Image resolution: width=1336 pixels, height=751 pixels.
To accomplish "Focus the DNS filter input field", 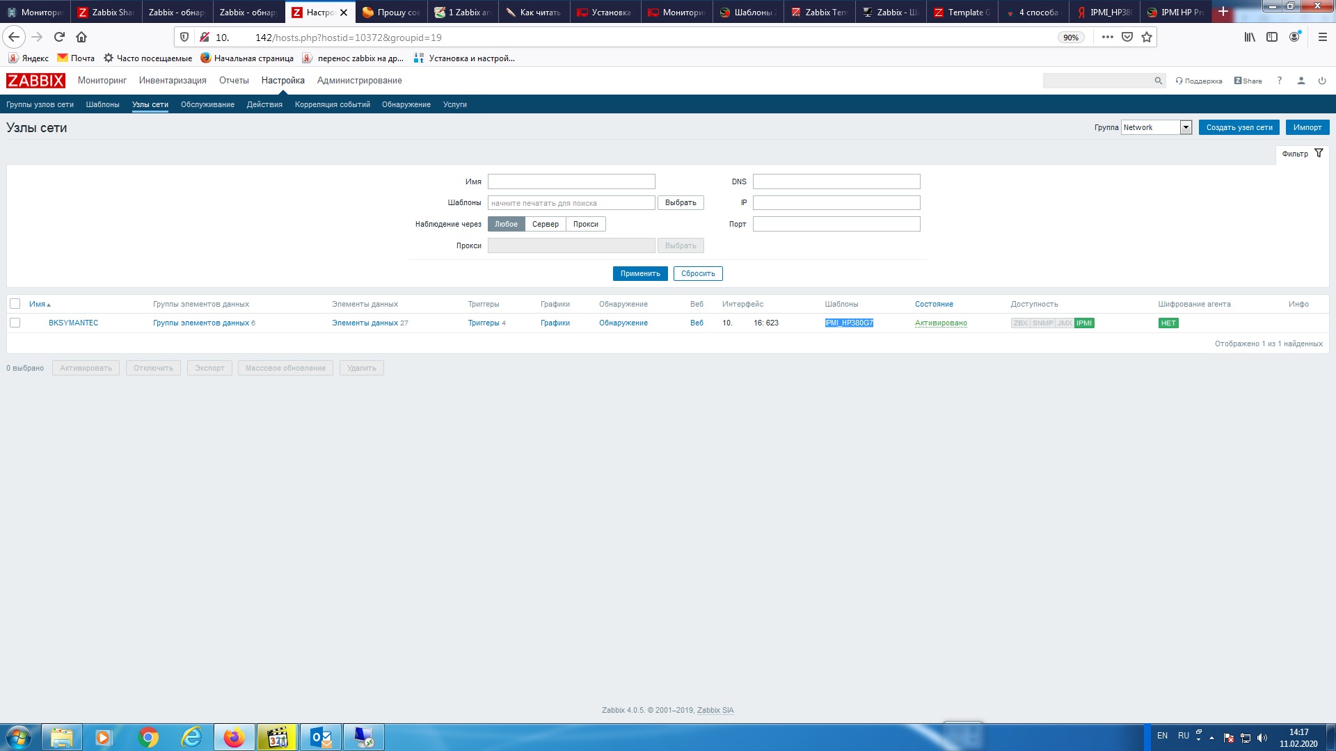I will point(836,181).
